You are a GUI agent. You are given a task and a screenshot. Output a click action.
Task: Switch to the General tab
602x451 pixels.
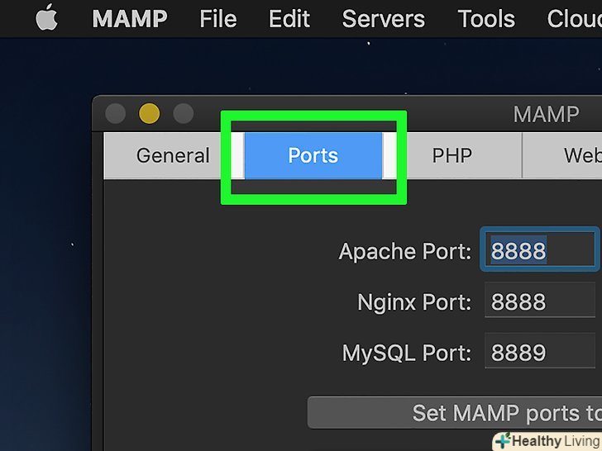click(x=173, y=155)
